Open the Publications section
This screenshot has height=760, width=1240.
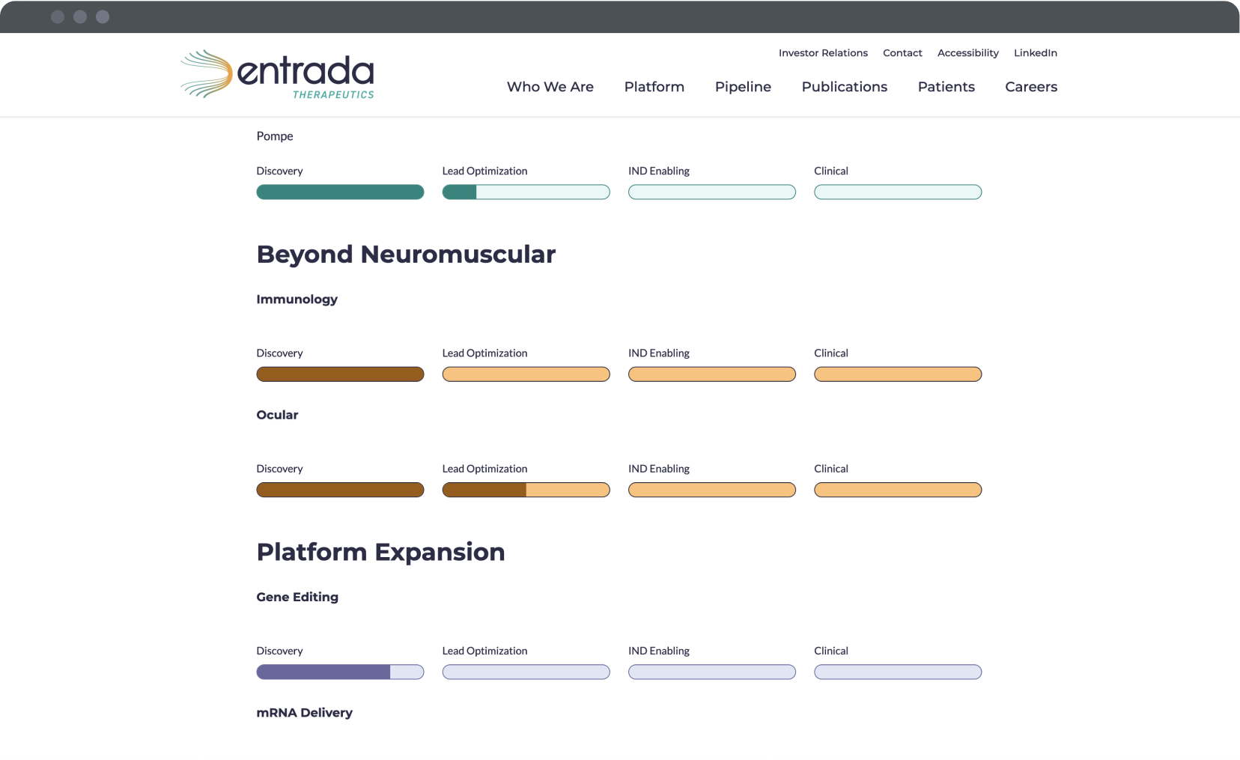tap(844, 87)
